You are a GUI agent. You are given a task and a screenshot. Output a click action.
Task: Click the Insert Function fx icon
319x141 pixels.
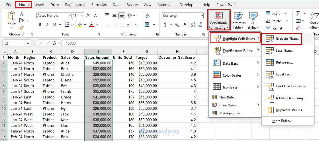pos(54,43)
